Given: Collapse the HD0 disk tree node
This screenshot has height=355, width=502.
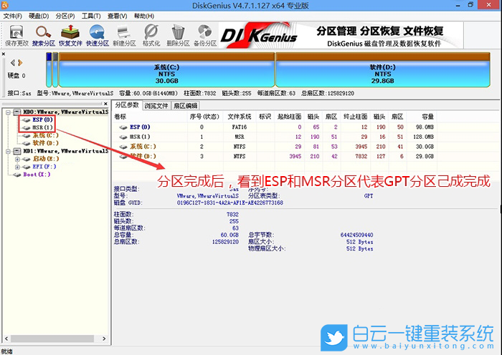Looking at the screenshot, I should pos(8,112).
